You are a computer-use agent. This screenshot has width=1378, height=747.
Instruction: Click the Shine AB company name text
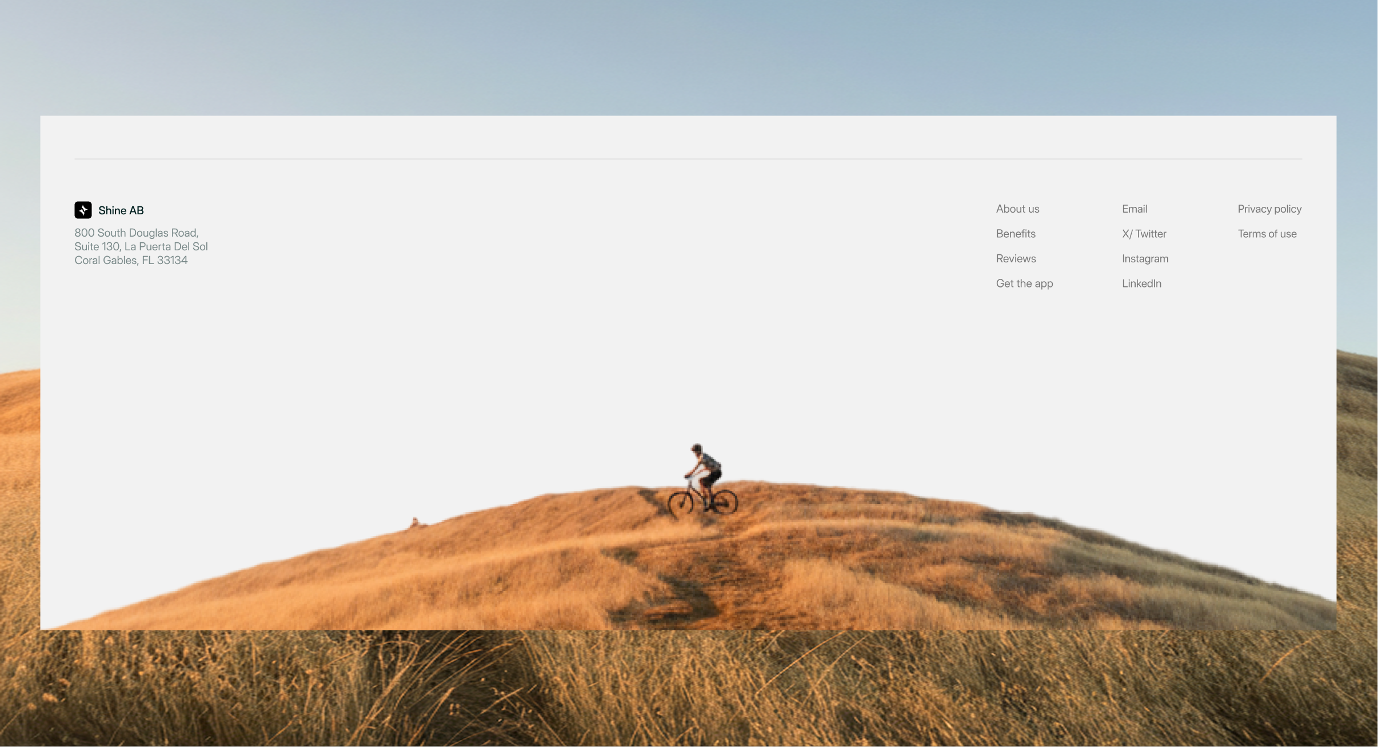coord(121,210)
